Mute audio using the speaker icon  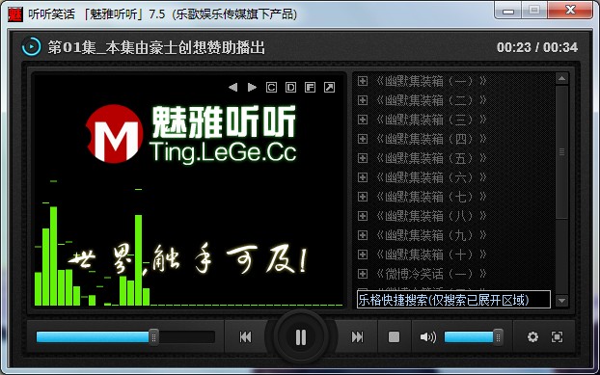pyautogui.click(x=427, y=337)
